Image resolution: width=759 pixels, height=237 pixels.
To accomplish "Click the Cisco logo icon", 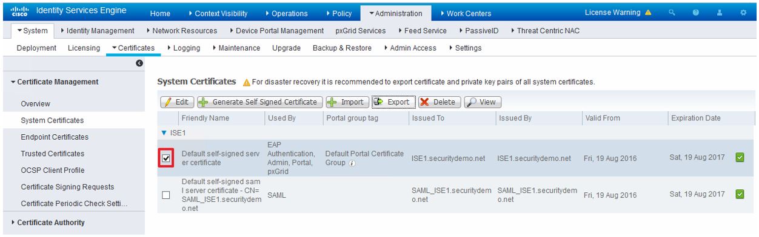I will [x=20, y=11].
